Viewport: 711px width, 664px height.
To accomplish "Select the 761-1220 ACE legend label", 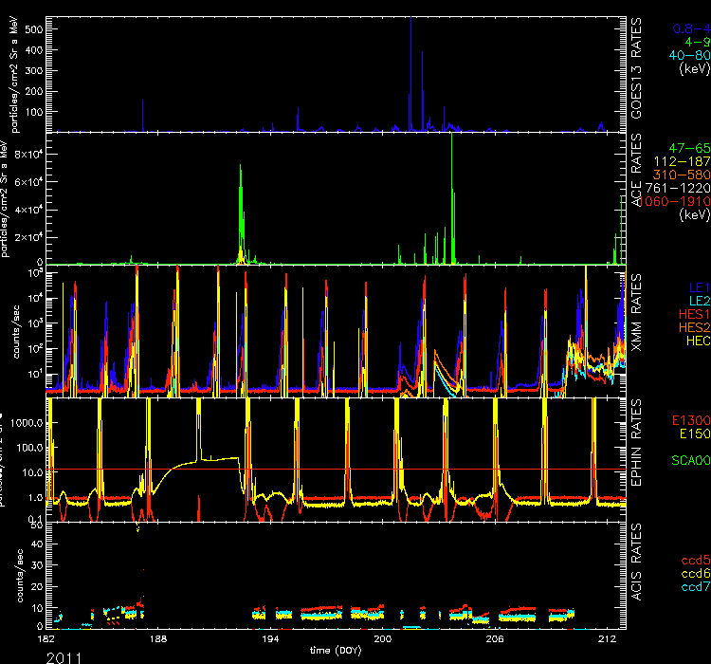I will point(679,188).
